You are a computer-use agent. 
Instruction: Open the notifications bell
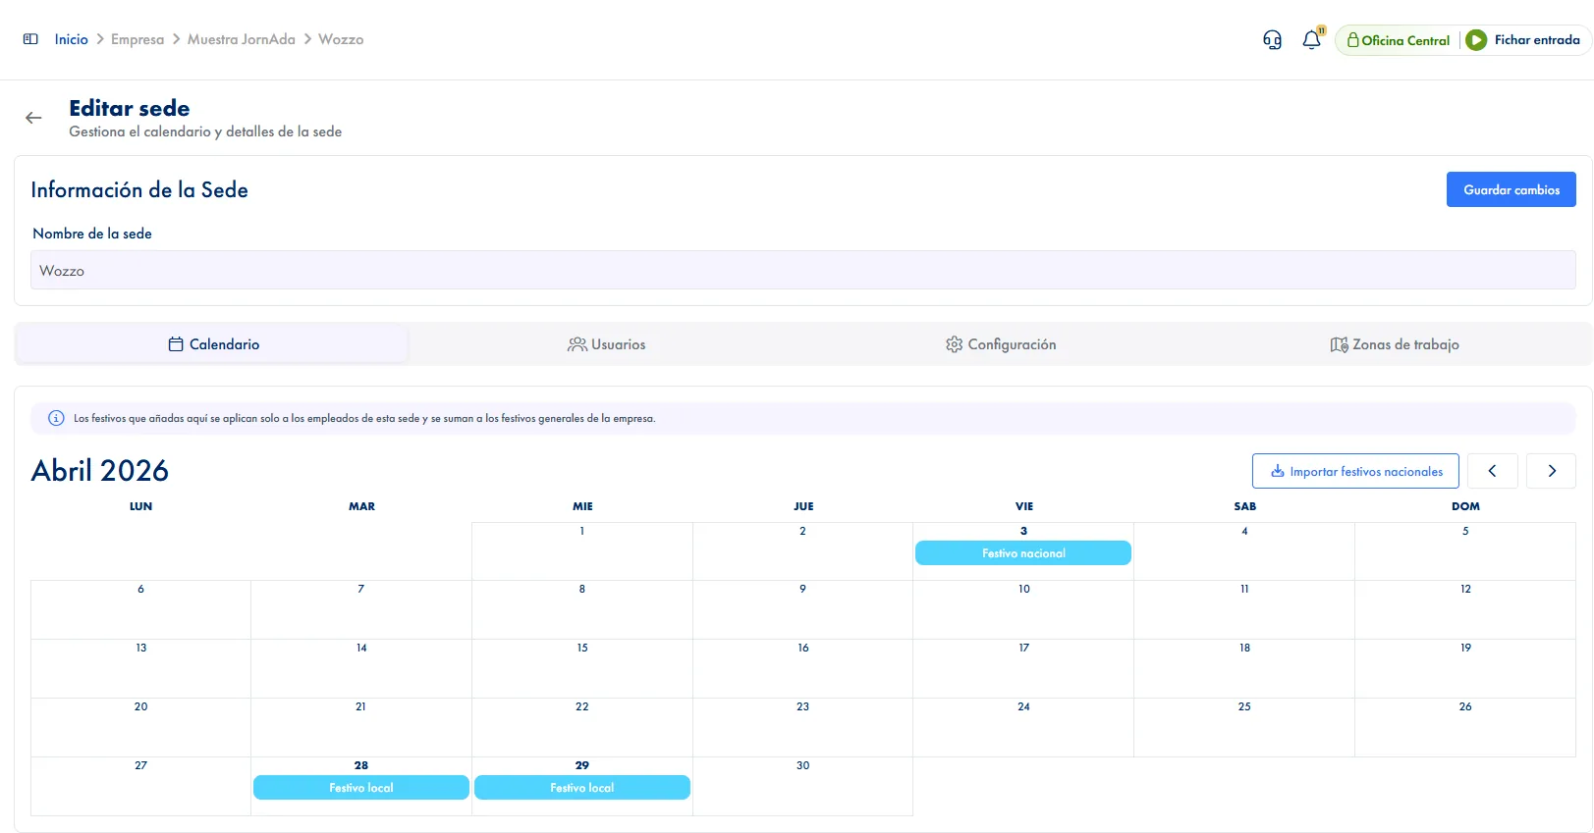[x=1311, y=40]
